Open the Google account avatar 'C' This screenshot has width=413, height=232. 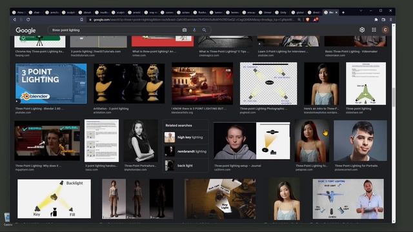(385, 30)
